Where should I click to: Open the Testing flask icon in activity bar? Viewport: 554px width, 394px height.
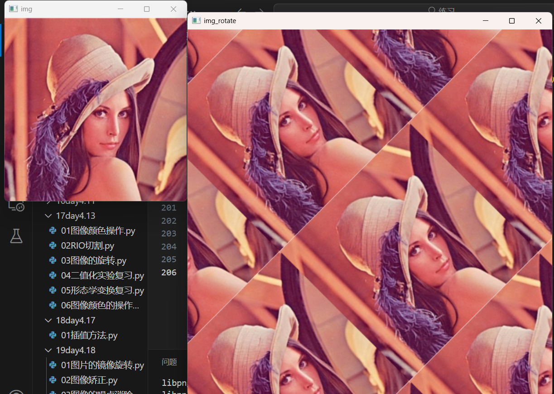16,235
